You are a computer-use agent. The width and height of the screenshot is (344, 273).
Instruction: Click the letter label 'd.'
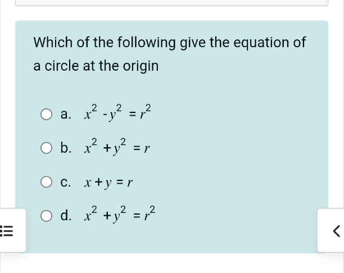[x=66, y=216]
